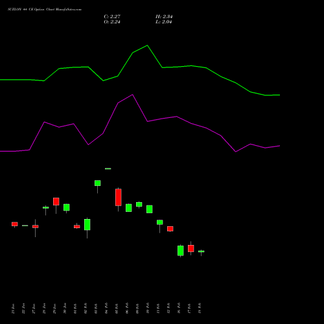Select the green candlestick for 06 Feb
The image size is (324, 324).
pyautogui.click(x=129, y=208)
